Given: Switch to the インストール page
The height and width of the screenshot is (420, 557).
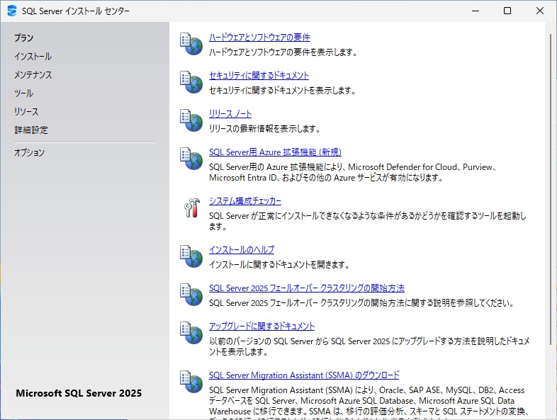Looking at the screenshot, I should 33,57.
